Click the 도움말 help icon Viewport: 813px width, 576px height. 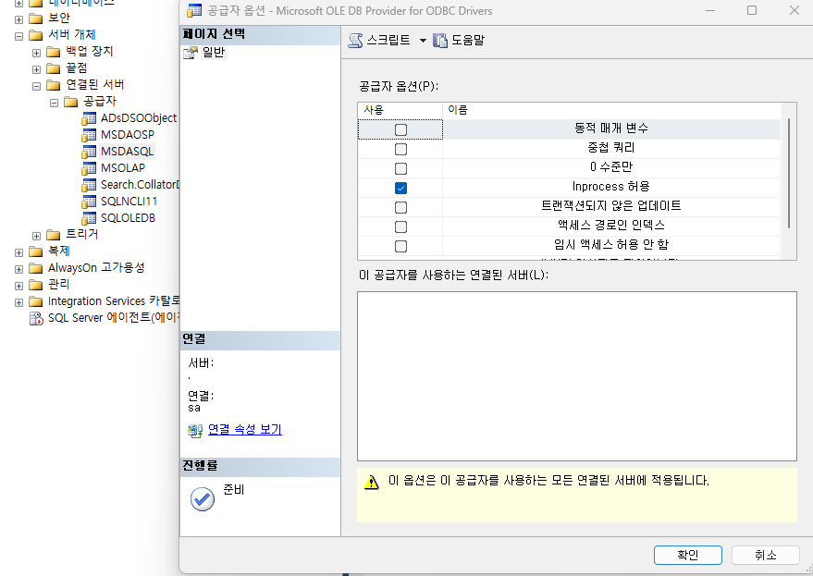click(x=440, y=41)
